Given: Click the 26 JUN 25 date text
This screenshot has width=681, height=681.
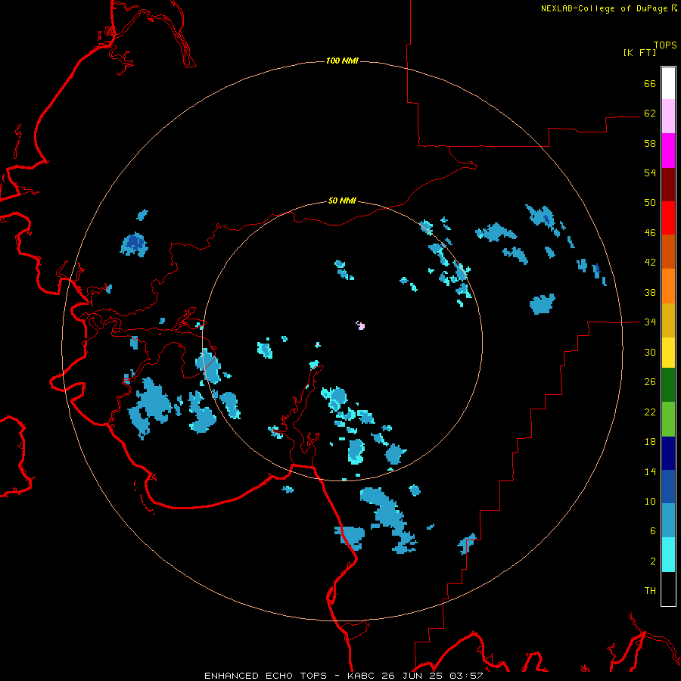Looking at the screenshot, I should [x=413, y=676].
